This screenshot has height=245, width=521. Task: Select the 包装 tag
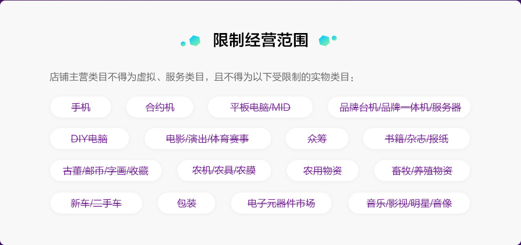[x=186, y=204]
